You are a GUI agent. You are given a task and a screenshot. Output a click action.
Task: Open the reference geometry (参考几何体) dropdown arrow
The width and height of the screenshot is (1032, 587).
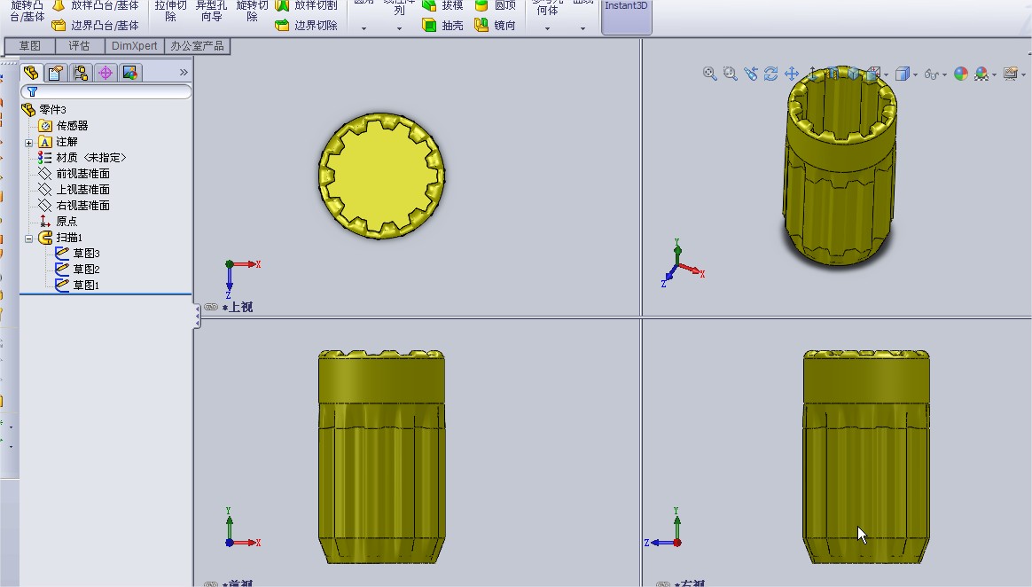pyautogui.click(x=547, y=28)
